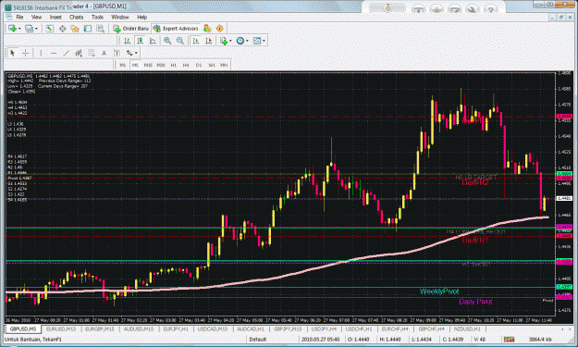Click the connection status bars in status bar
Screen dimensions: 578x347
pos(510,340)
